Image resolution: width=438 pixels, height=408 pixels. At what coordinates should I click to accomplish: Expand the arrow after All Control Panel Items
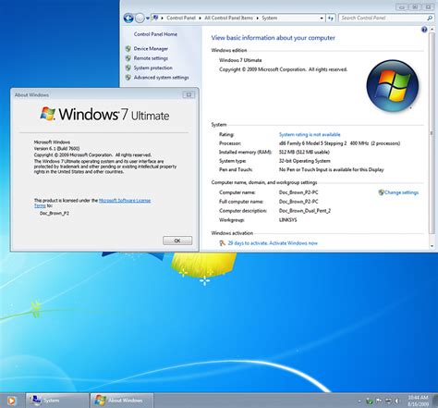pyautogui.click(x=258, y=19)
